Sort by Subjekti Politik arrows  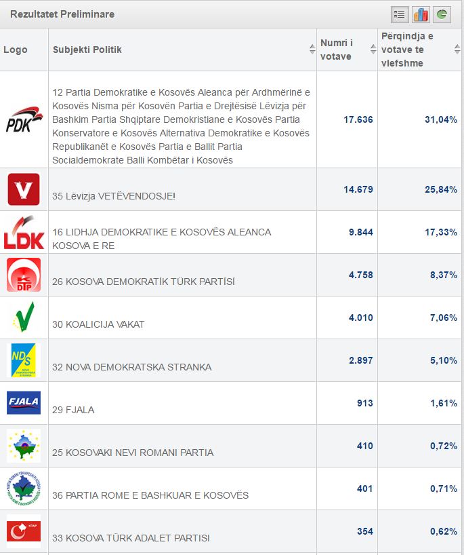click(x=312, y=50)
